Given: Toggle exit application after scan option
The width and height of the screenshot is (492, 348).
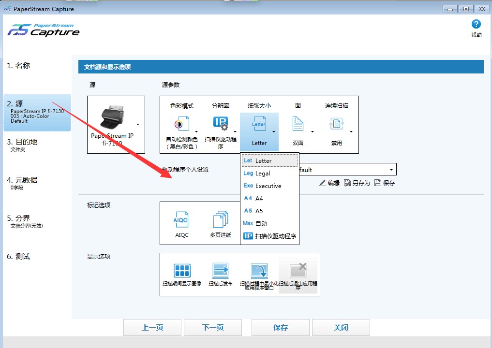Looking at the screenshot, I should coord(298,276).
